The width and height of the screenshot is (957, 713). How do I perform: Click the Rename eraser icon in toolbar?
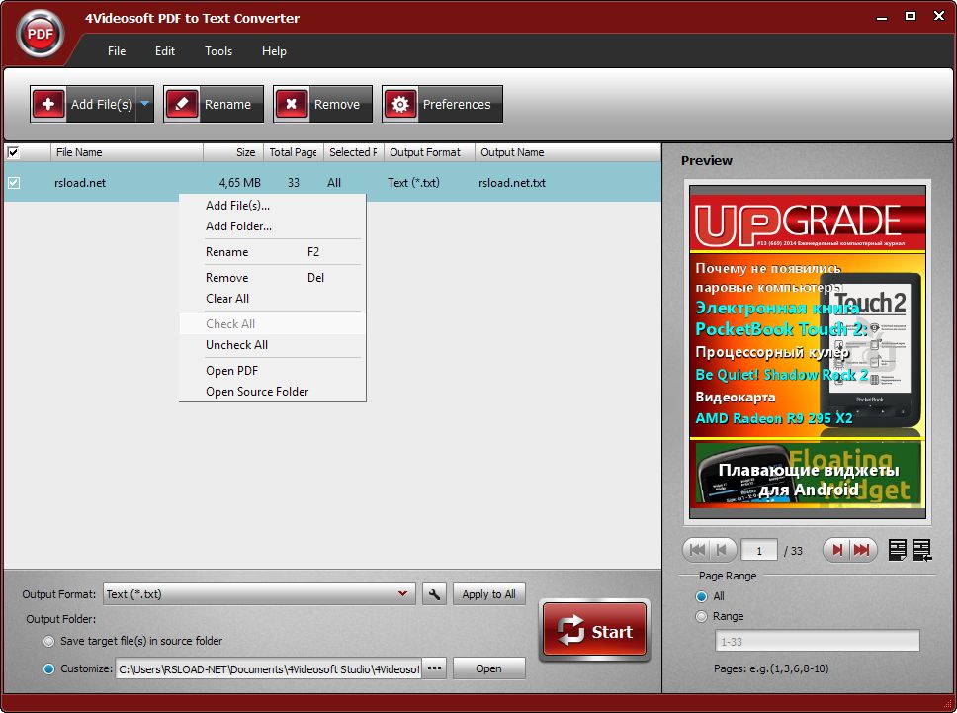(x=182, y=104)
